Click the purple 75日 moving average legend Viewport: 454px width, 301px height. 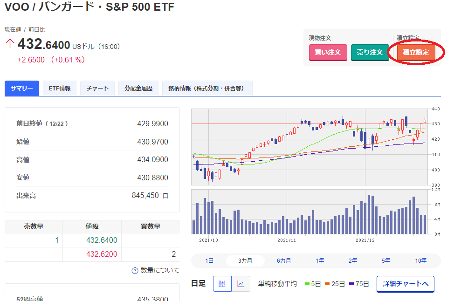pyautogui.click(x=359, y=284)
